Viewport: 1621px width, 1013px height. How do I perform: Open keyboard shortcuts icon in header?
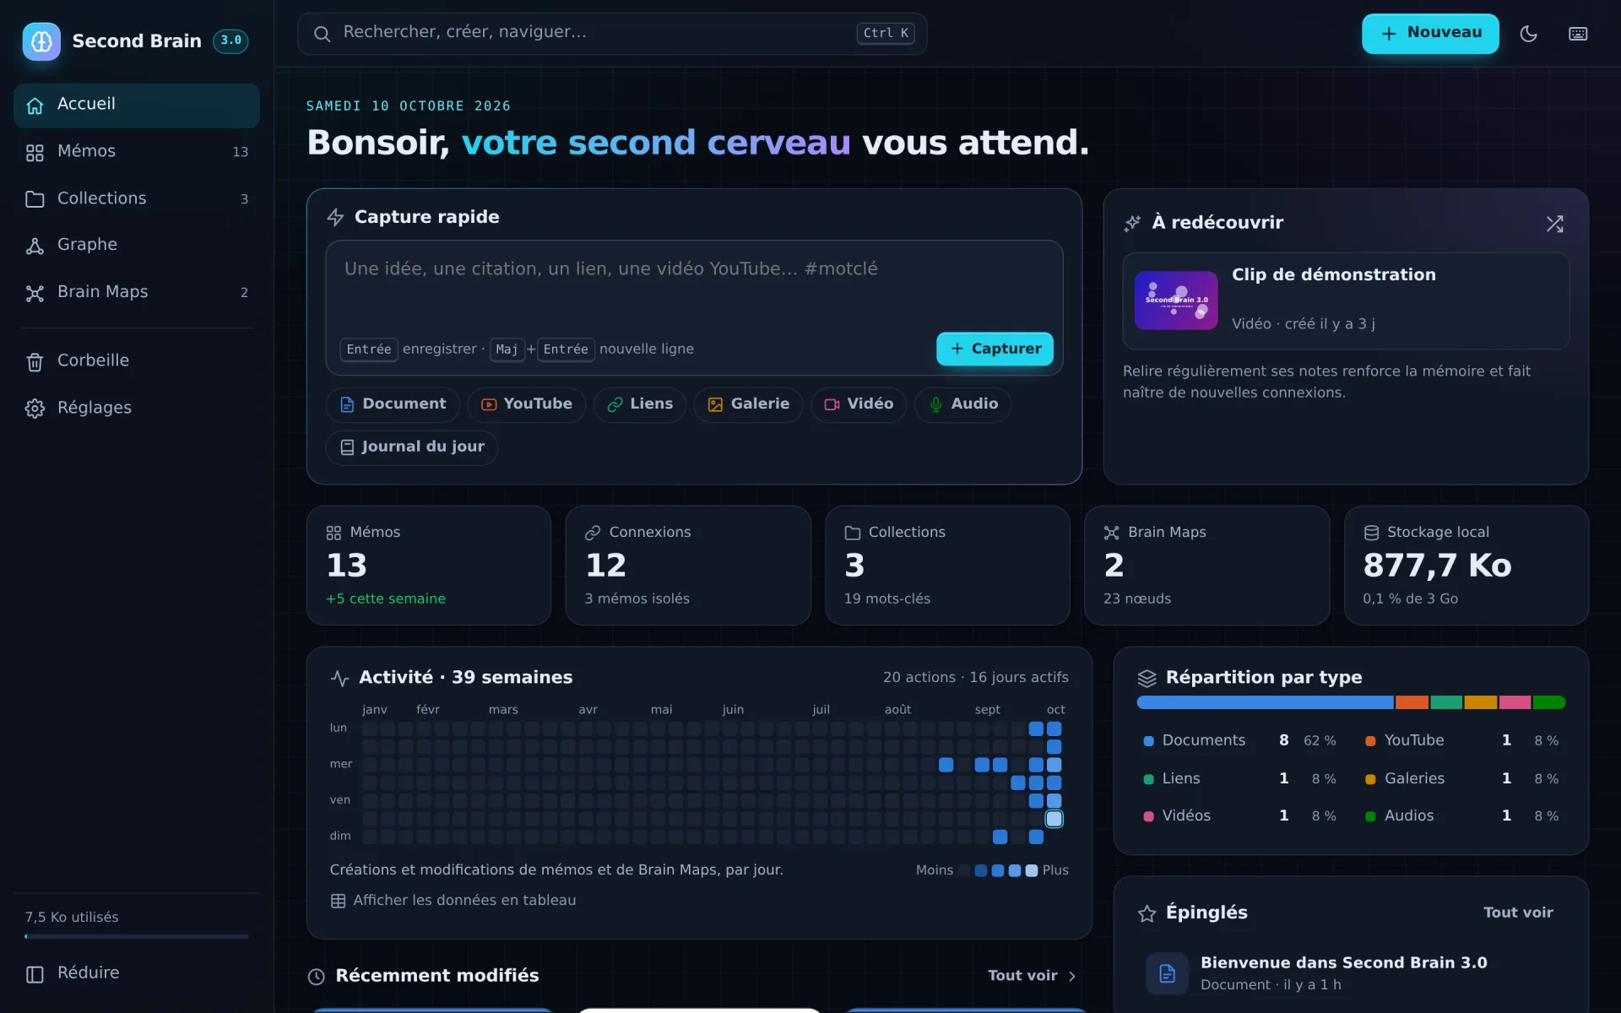point(1578,34)
